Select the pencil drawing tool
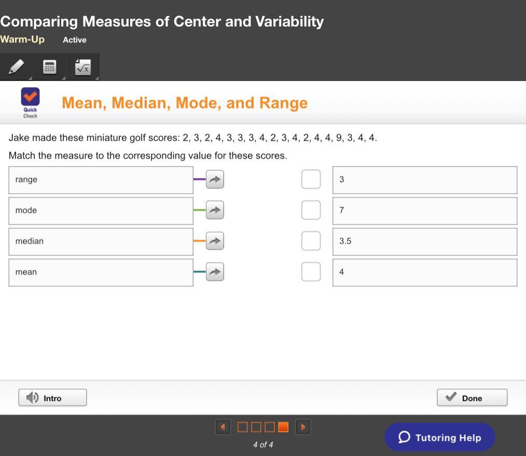526x456 pixels. (16, 67)
